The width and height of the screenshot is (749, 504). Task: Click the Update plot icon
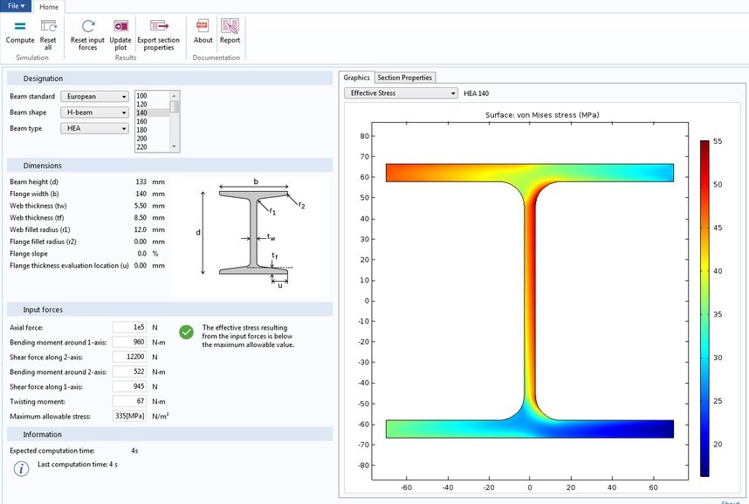(120, 27)
